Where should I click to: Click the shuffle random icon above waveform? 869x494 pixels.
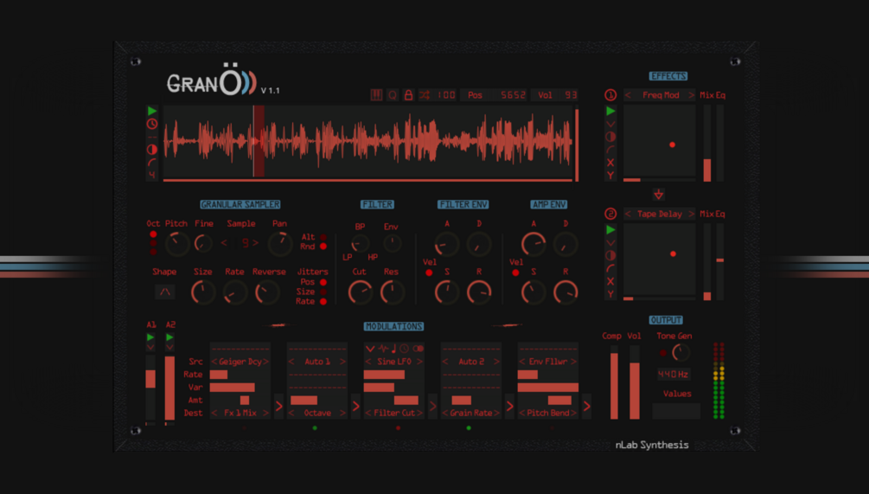(x=425, y=95)
